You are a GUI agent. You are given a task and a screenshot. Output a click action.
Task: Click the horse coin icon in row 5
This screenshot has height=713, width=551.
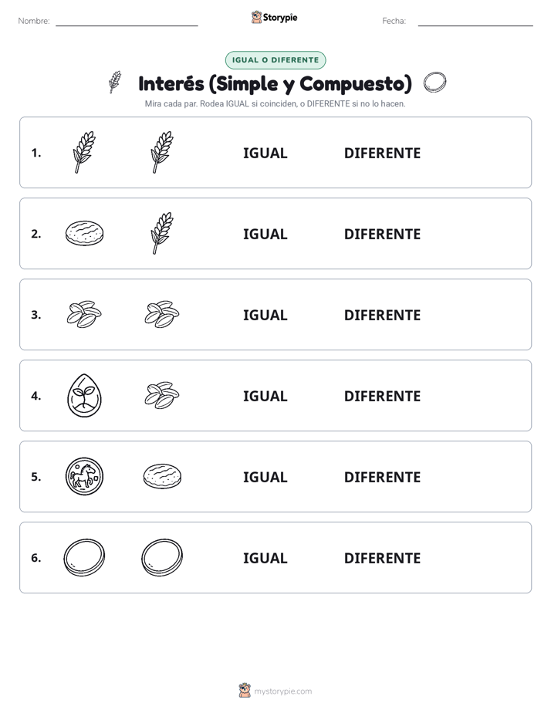pos(85,476)
